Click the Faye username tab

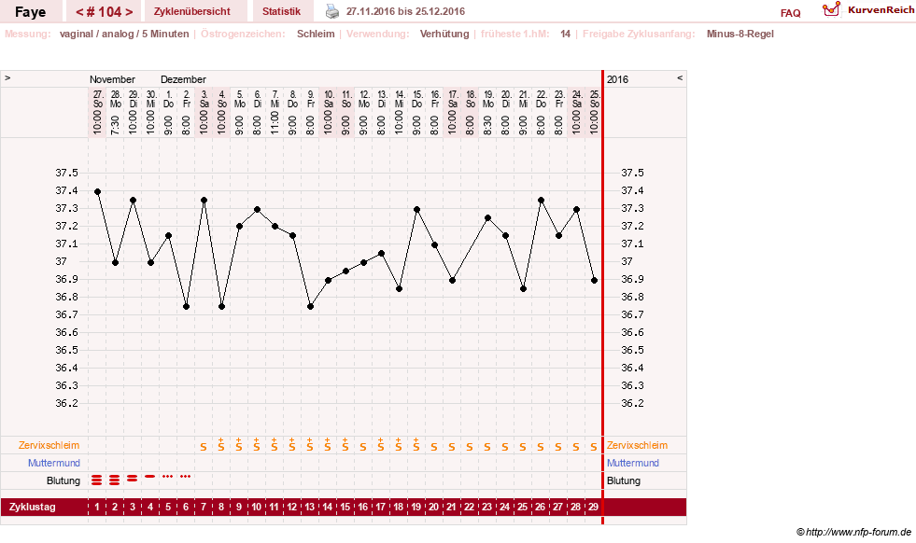pos(31,12)
